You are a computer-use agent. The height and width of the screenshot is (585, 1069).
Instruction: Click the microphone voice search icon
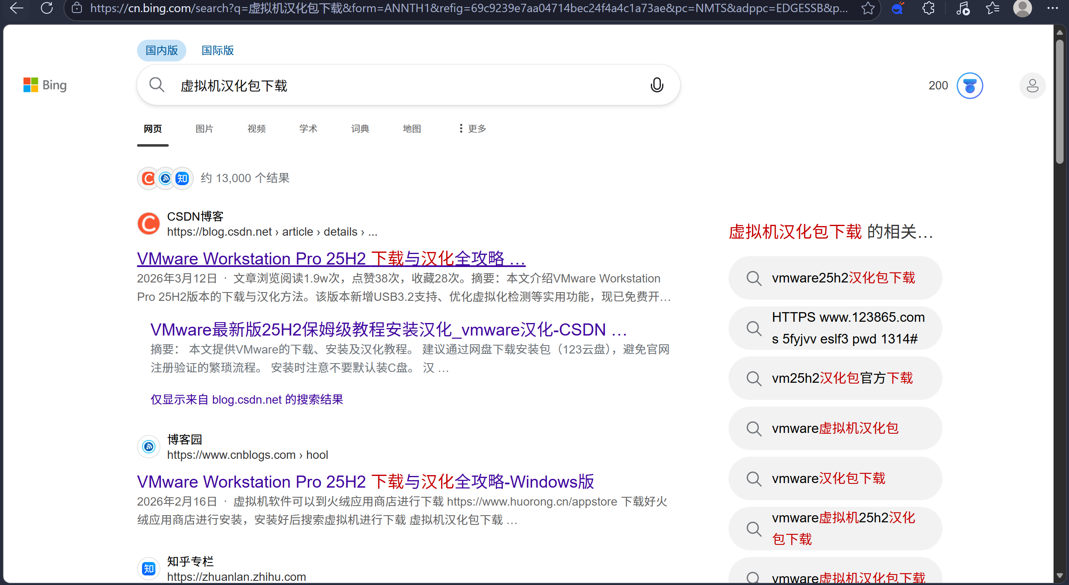pos(657,85)
